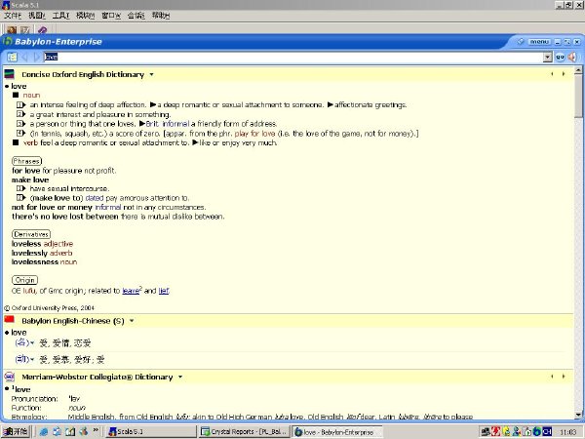Click the 'lovelessness' derivative entry
This screenshot has height=439, width=585.
(x=35, y=262)
